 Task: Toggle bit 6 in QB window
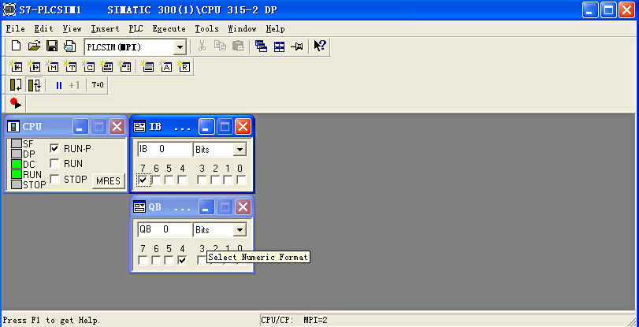coord(156,260)
